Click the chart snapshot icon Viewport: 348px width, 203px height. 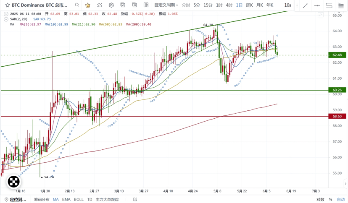pyautogui.click(x=123, y=5)
